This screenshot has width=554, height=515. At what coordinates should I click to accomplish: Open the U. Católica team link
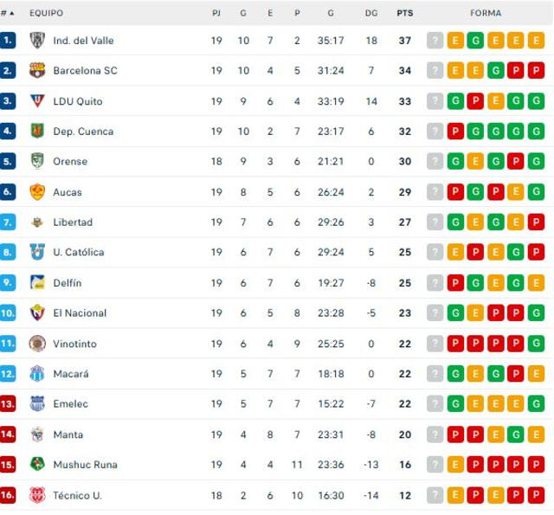click(78, 253)
